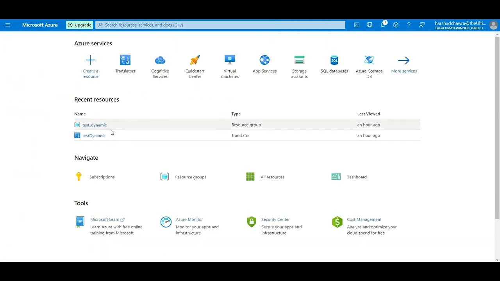Click the Microsoft Azure home link
The height and width of the screenshot is (281, 500).
40,25
